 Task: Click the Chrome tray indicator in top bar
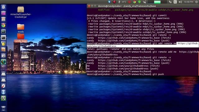pos(135,2)
